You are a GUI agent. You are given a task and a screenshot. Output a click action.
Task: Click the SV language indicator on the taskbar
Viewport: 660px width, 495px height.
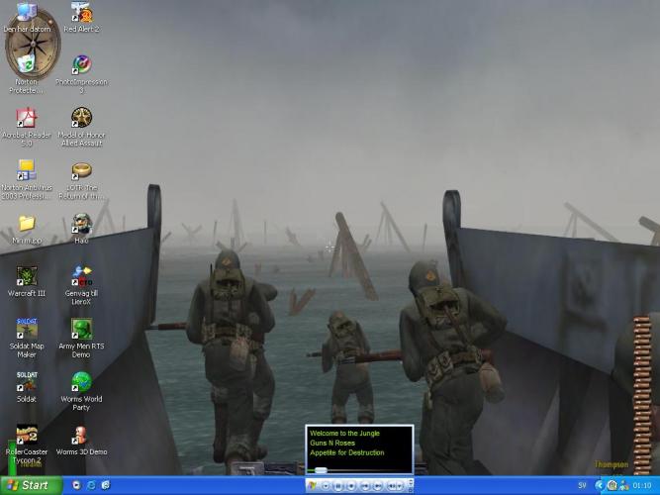click(582, 486)
